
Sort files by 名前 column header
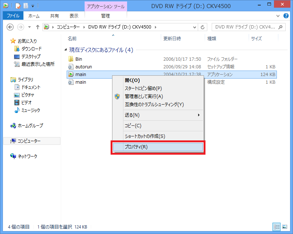[72, 38]
